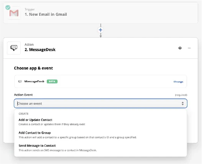
Task: Focus the Choose an event input field
Action: coord(100,103)
